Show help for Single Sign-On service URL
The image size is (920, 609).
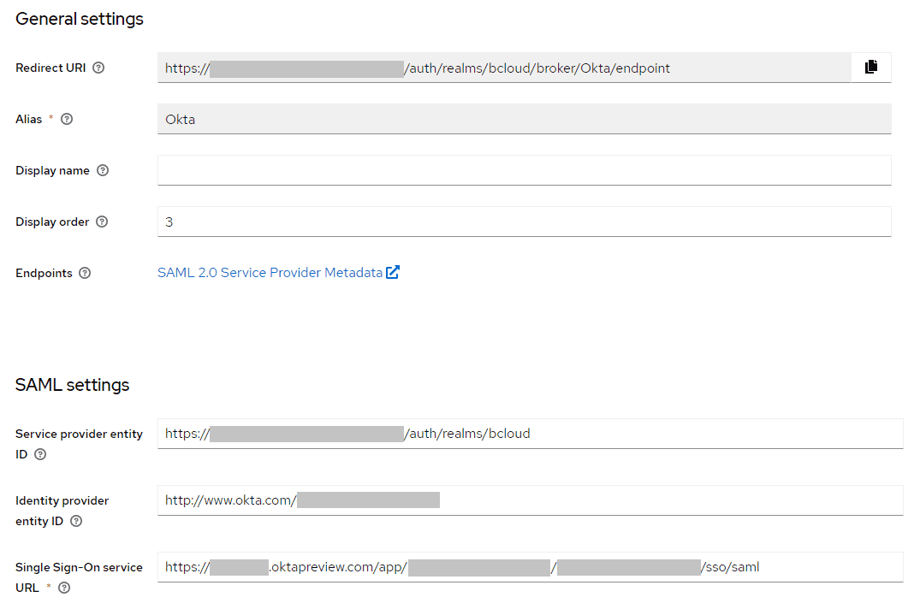pyautogui.click(x=63, y=588)
